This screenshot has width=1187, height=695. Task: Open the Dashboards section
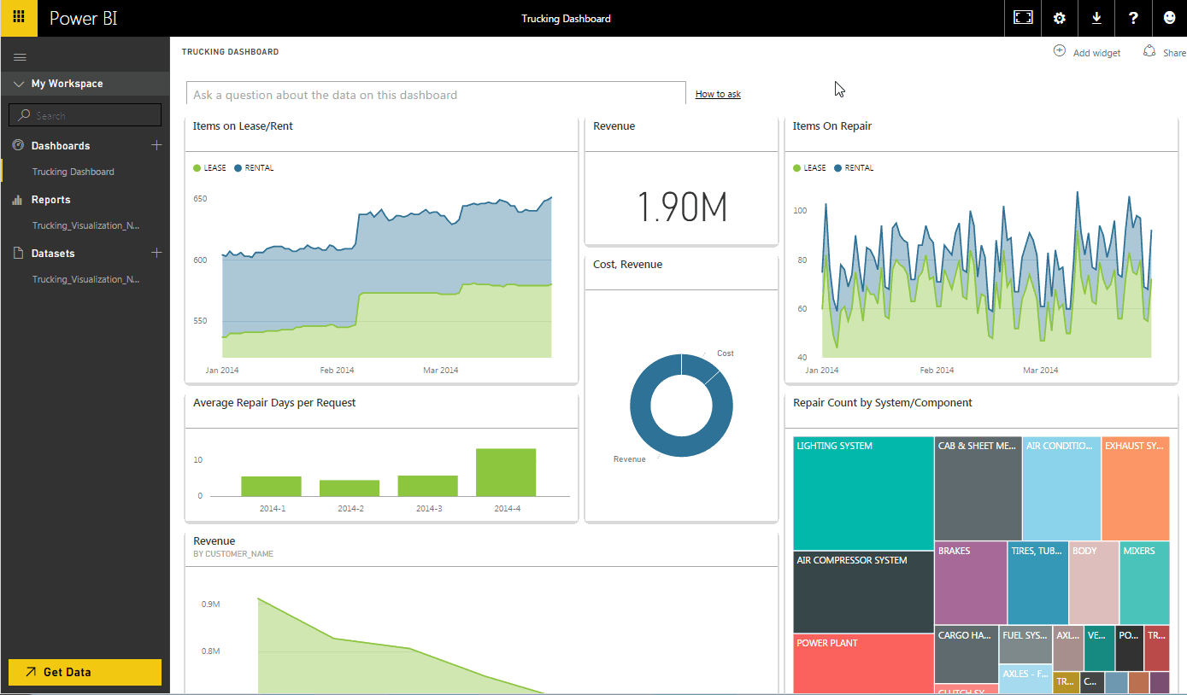pos(61,146)
